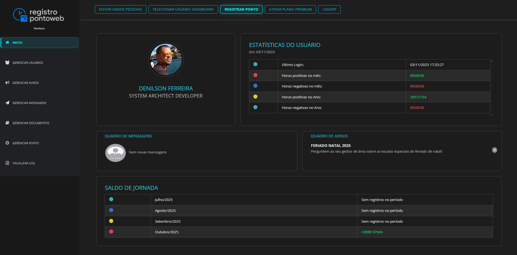
Task: Click the no-image avatar in Quadro de Mensagens
Action: 115,153
